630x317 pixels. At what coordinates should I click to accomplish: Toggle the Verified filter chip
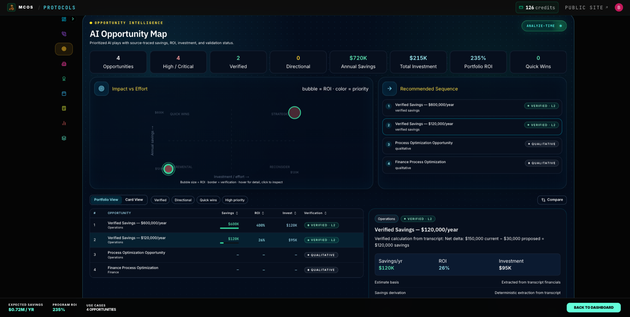coord(160,200)
